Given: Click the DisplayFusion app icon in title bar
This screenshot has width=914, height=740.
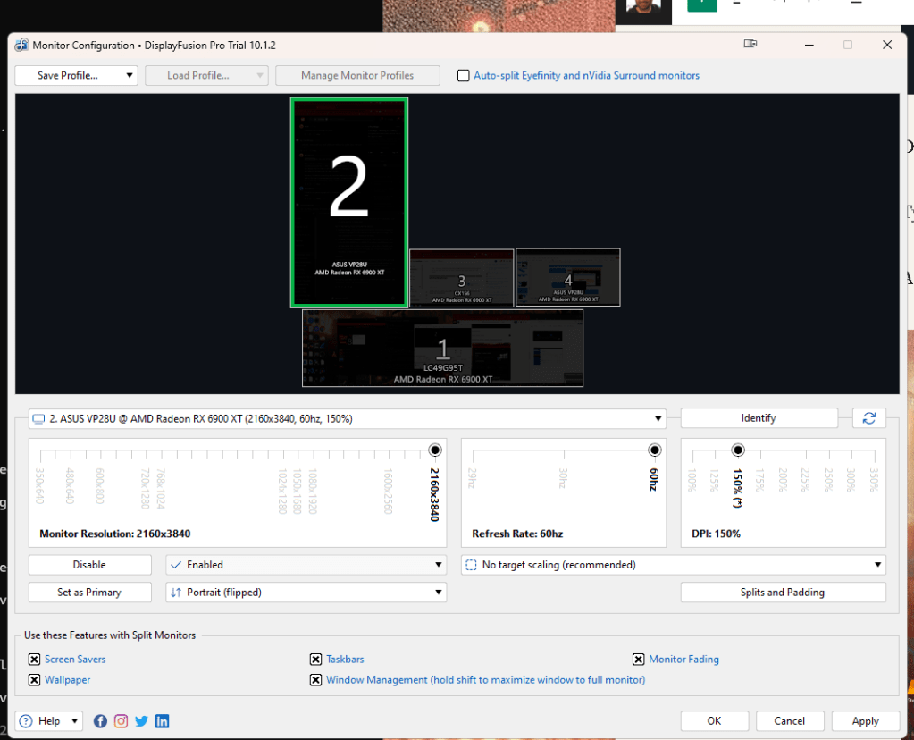Looking at the screenshot, I should [x=21, y=45].
